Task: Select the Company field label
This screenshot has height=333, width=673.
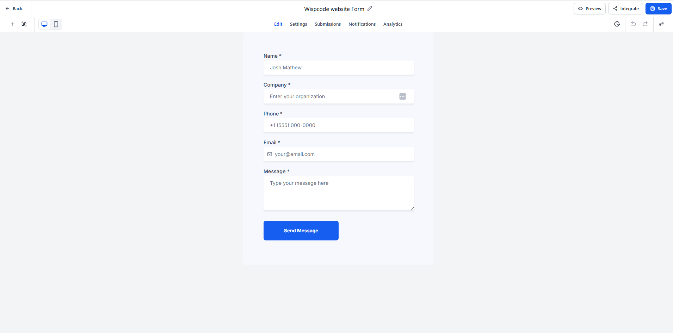Action: click(277, 85)
